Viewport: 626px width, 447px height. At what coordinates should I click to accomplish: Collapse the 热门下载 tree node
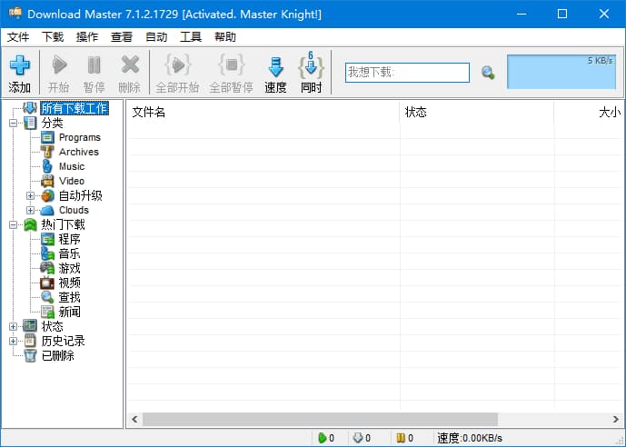(x=13, y=224)
